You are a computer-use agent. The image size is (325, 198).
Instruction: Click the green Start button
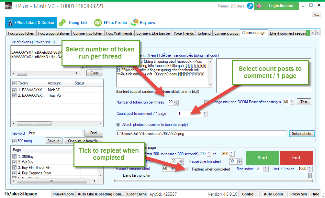[x=263, y=158]
